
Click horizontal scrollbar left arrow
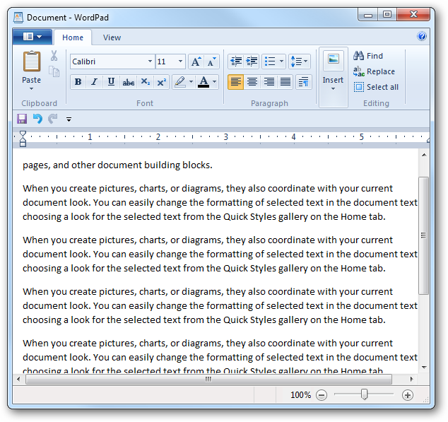pyautogui.click(x=18, y=379)
